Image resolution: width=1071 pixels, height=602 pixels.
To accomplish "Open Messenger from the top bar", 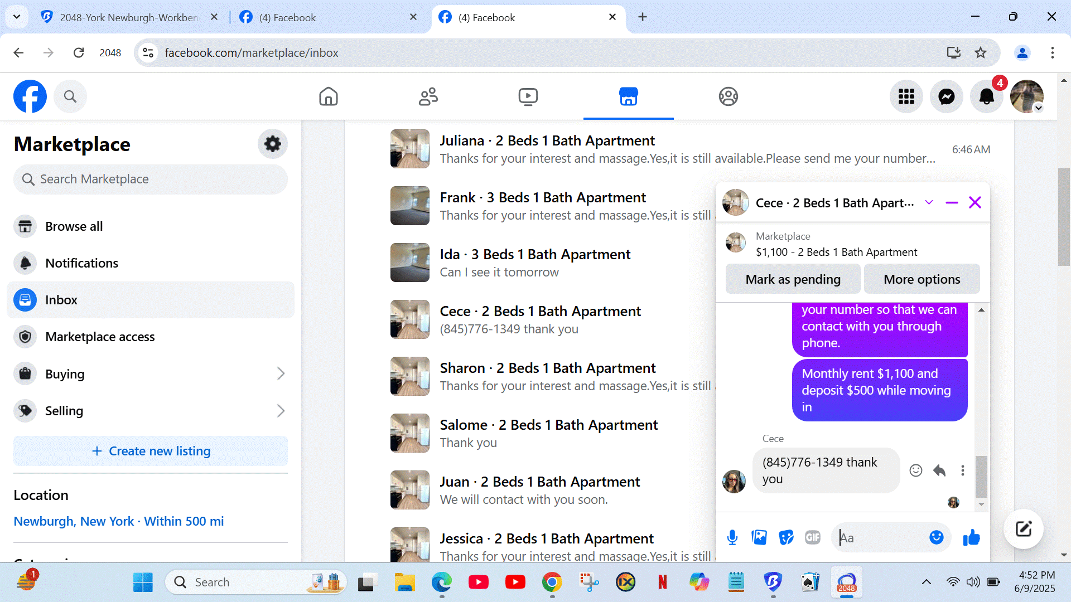I will pyautogui.click(x=947, y=96).
